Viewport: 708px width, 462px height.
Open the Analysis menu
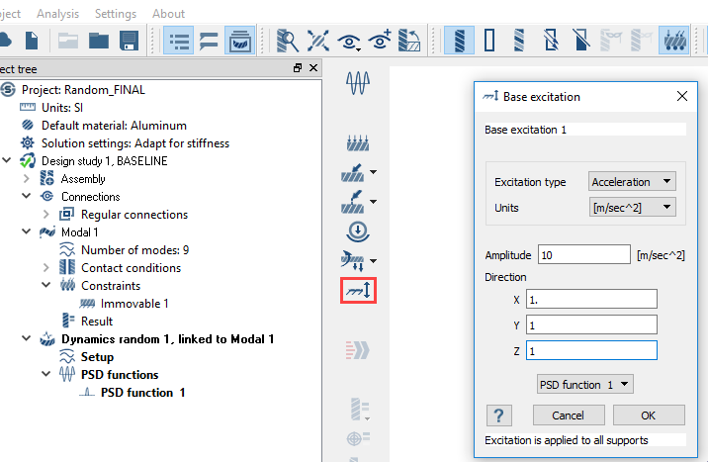click(x=58, y=14)
